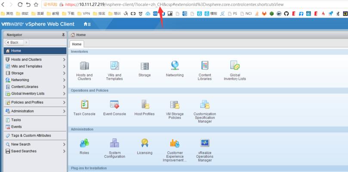Open the NCI bookmark

pos(246,14)
